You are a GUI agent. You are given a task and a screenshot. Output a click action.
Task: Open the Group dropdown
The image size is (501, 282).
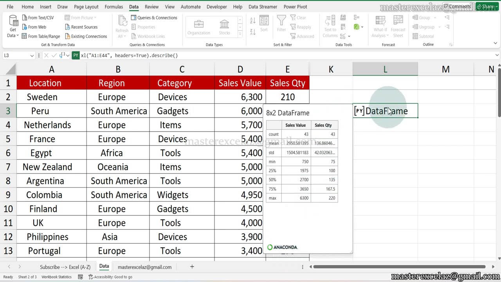click(425, 18)
